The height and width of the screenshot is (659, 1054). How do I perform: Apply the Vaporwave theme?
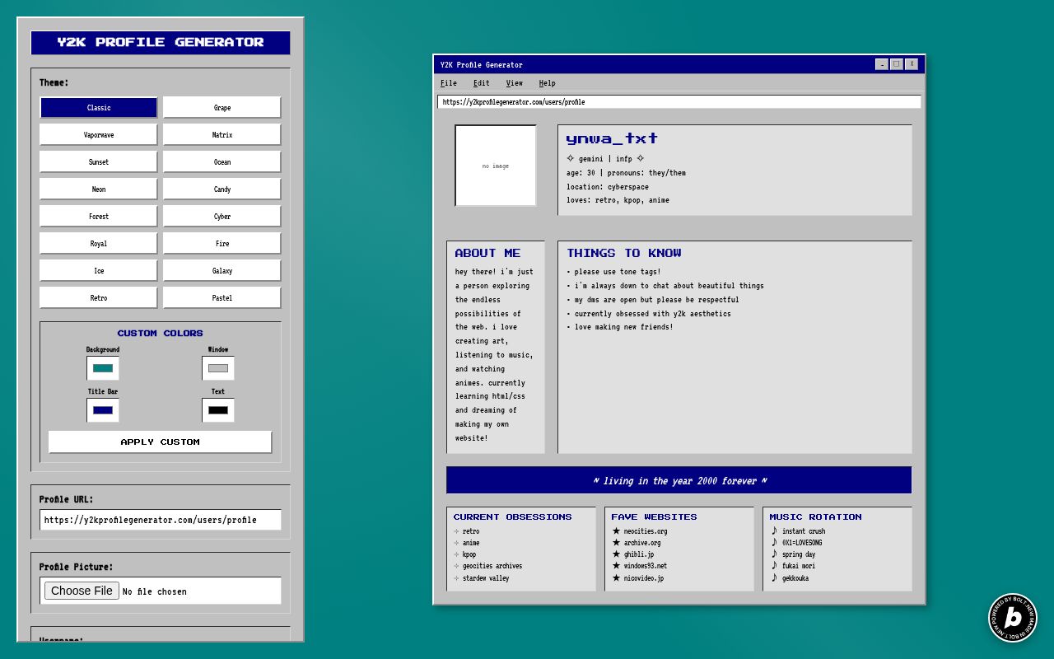coord(99,135)
